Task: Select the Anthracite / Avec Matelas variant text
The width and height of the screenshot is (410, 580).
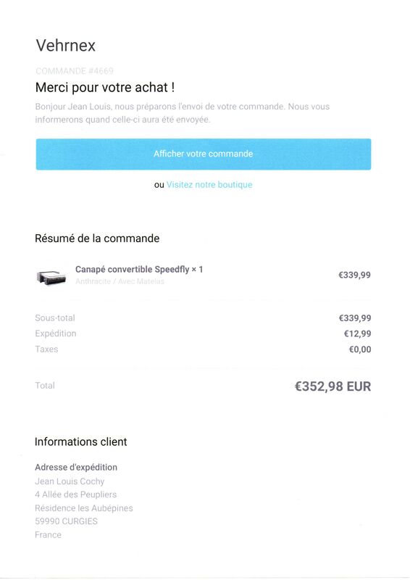Action: point(120,281)
